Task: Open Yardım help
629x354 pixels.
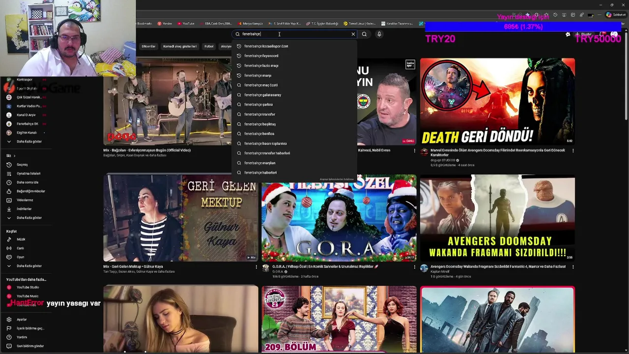Action: (22, 337)
